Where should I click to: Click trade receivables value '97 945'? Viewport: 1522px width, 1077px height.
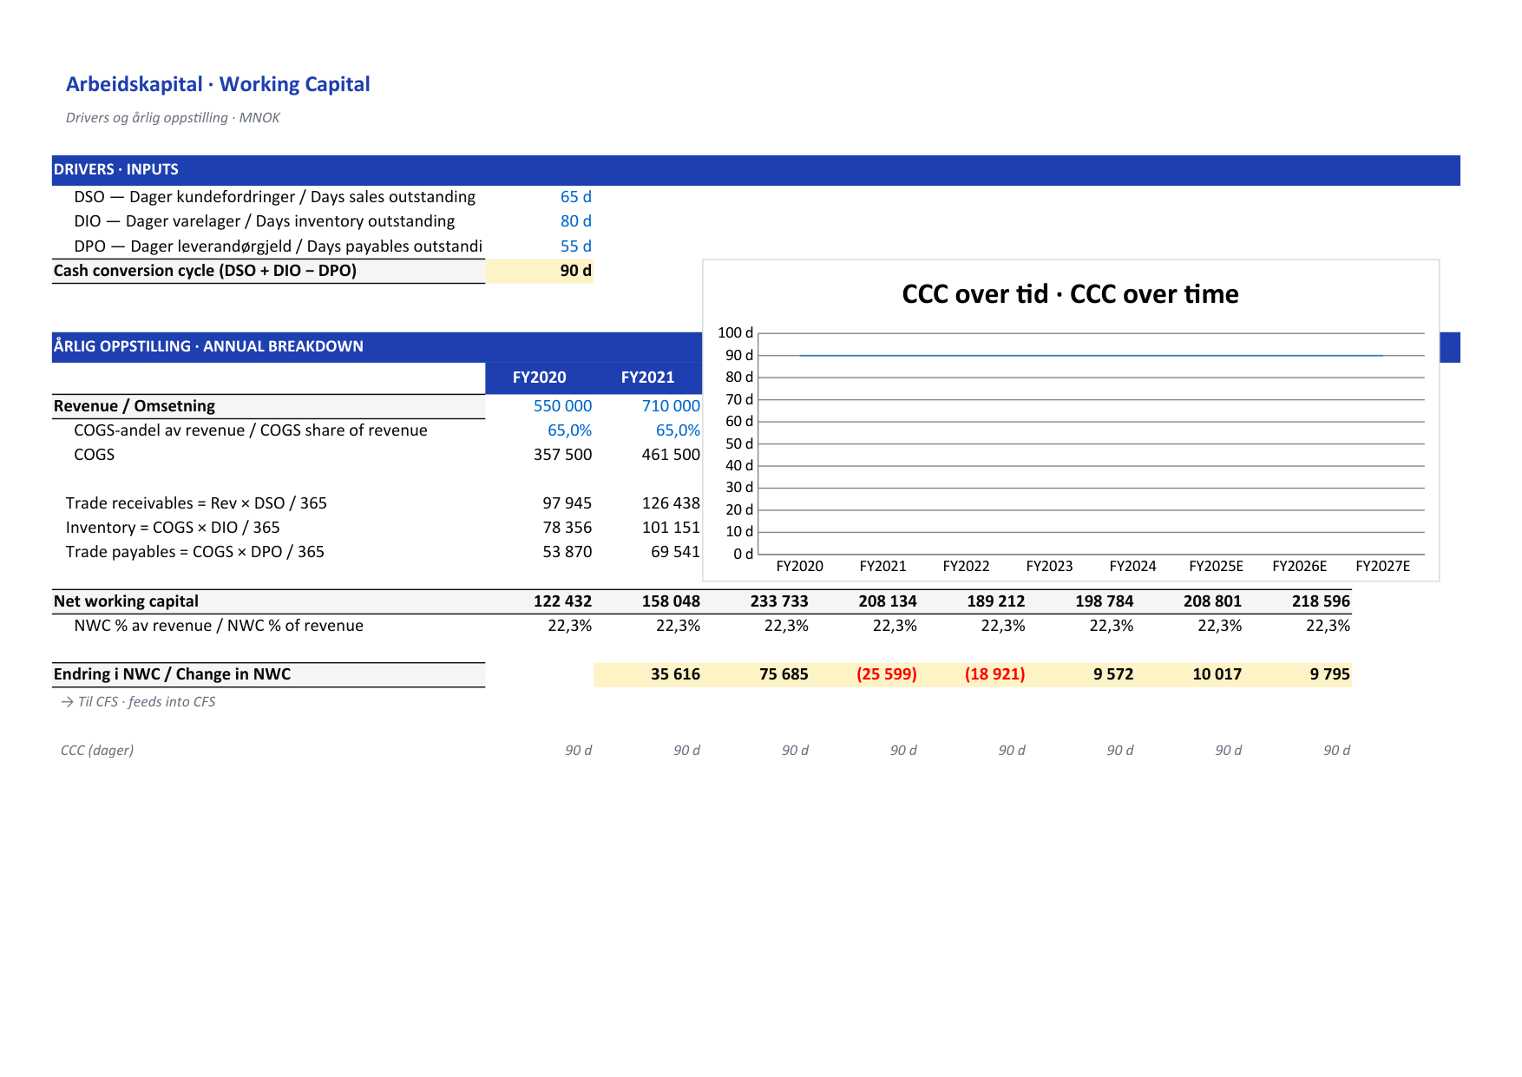[567, 503]
